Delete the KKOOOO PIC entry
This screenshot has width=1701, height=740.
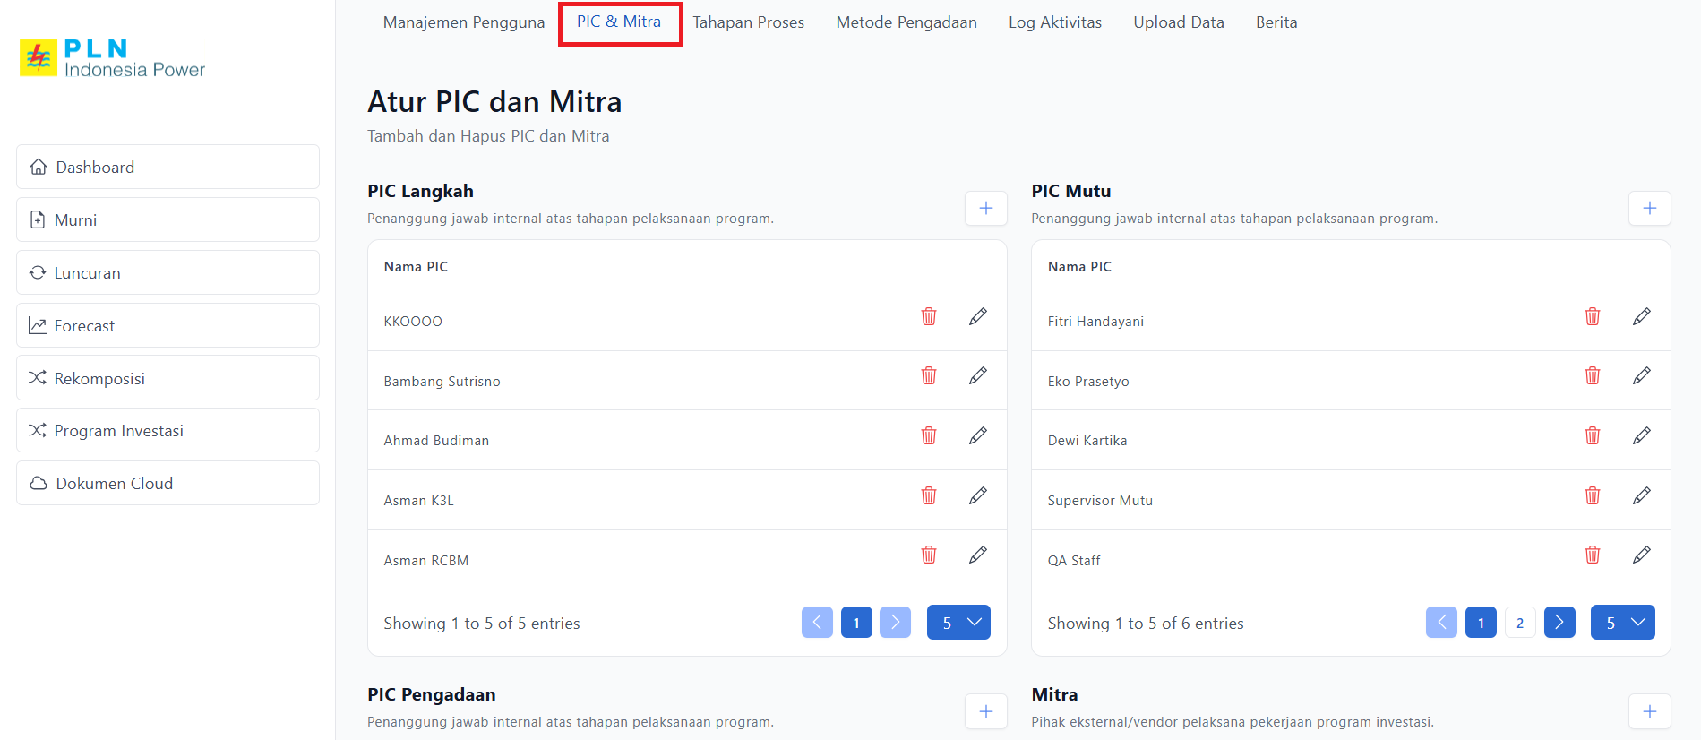(929, 316)
